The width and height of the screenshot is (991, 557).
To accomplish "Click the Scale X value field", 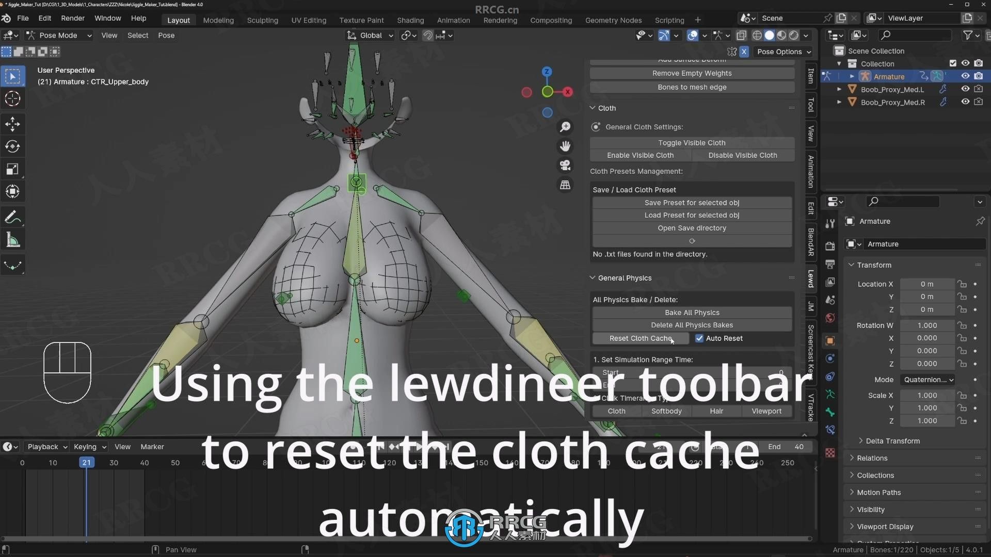I will coord(927,395).
